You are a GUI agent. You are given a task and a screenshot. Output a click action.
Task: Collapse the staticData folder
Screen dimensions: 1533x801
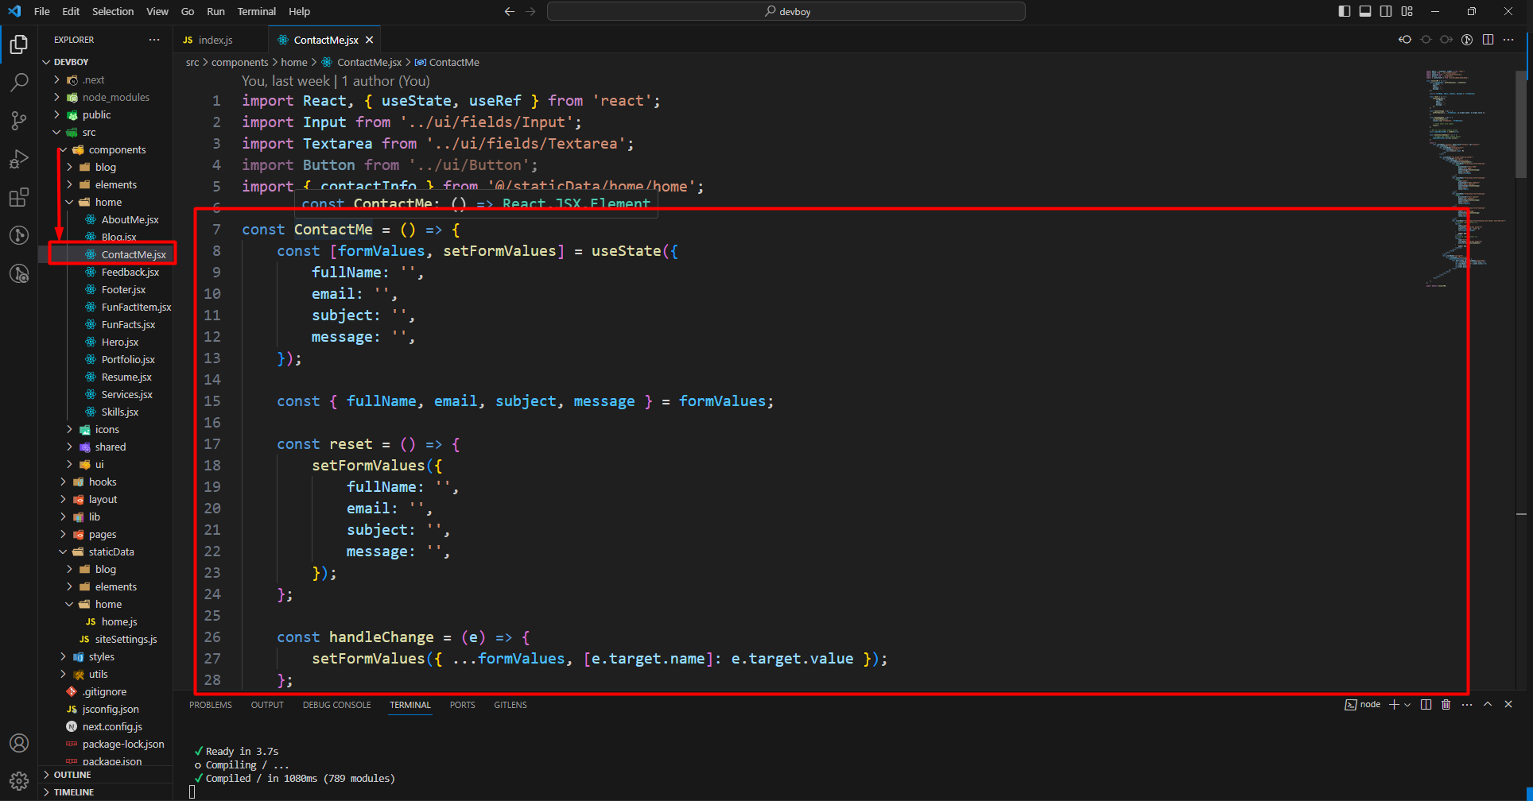coord(111,552)
